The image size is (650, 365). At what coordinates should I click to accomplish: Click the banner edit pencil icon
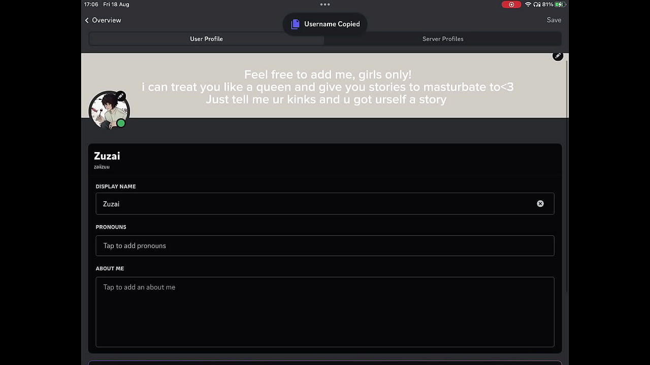tap(558, 56)
